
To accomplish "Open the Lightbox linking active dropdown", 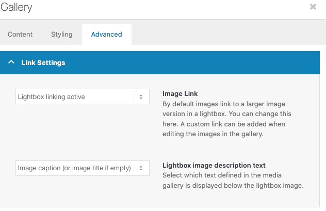I will [83, 96].
